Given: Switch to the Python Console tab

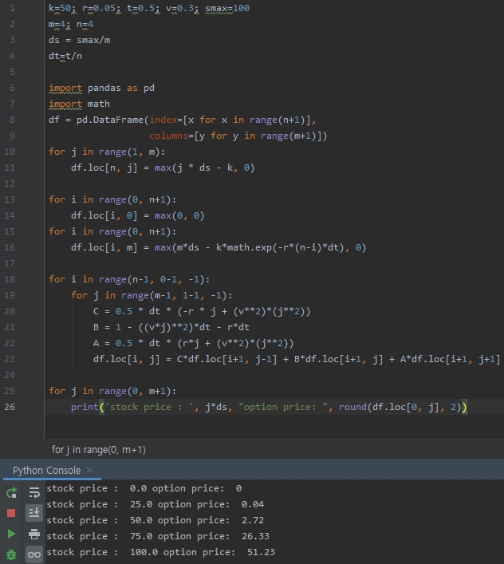Looking at the screenshot, I should pyautogui.click(x=46, y=470).
